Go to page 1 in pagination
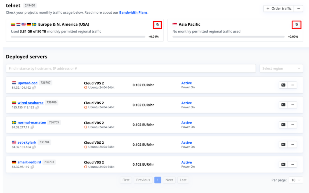The width and height of the screenshot is (309, 193). coord(158,180)
